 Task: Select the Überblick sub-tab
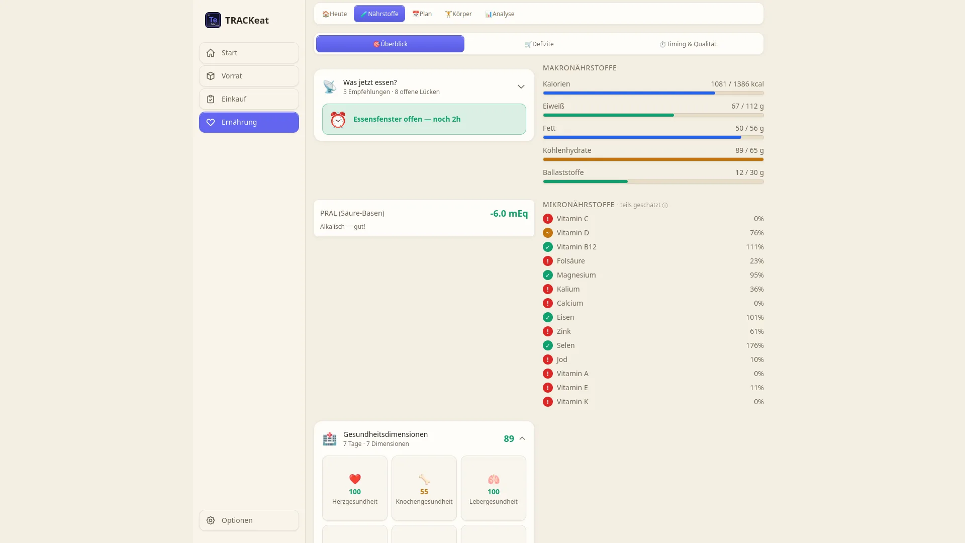click(x=390, y=44)
